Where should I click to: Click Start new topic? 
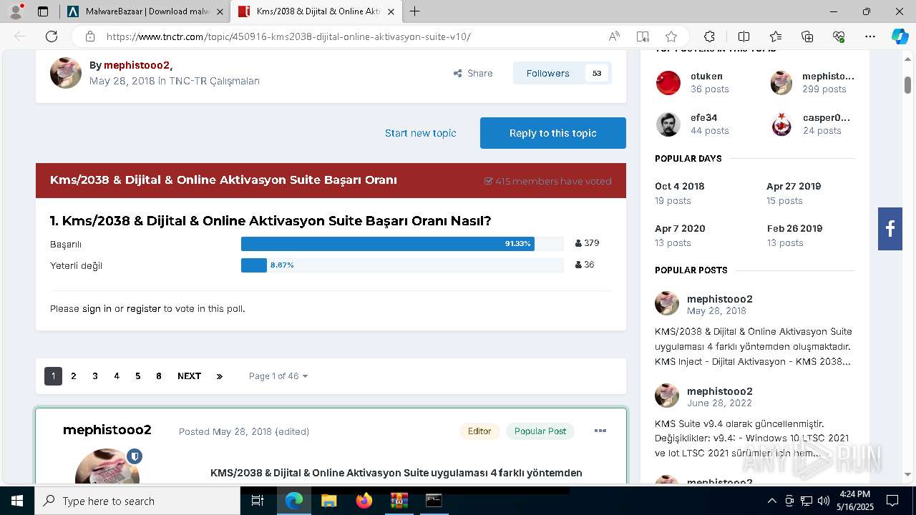click(x=420, y=133)
